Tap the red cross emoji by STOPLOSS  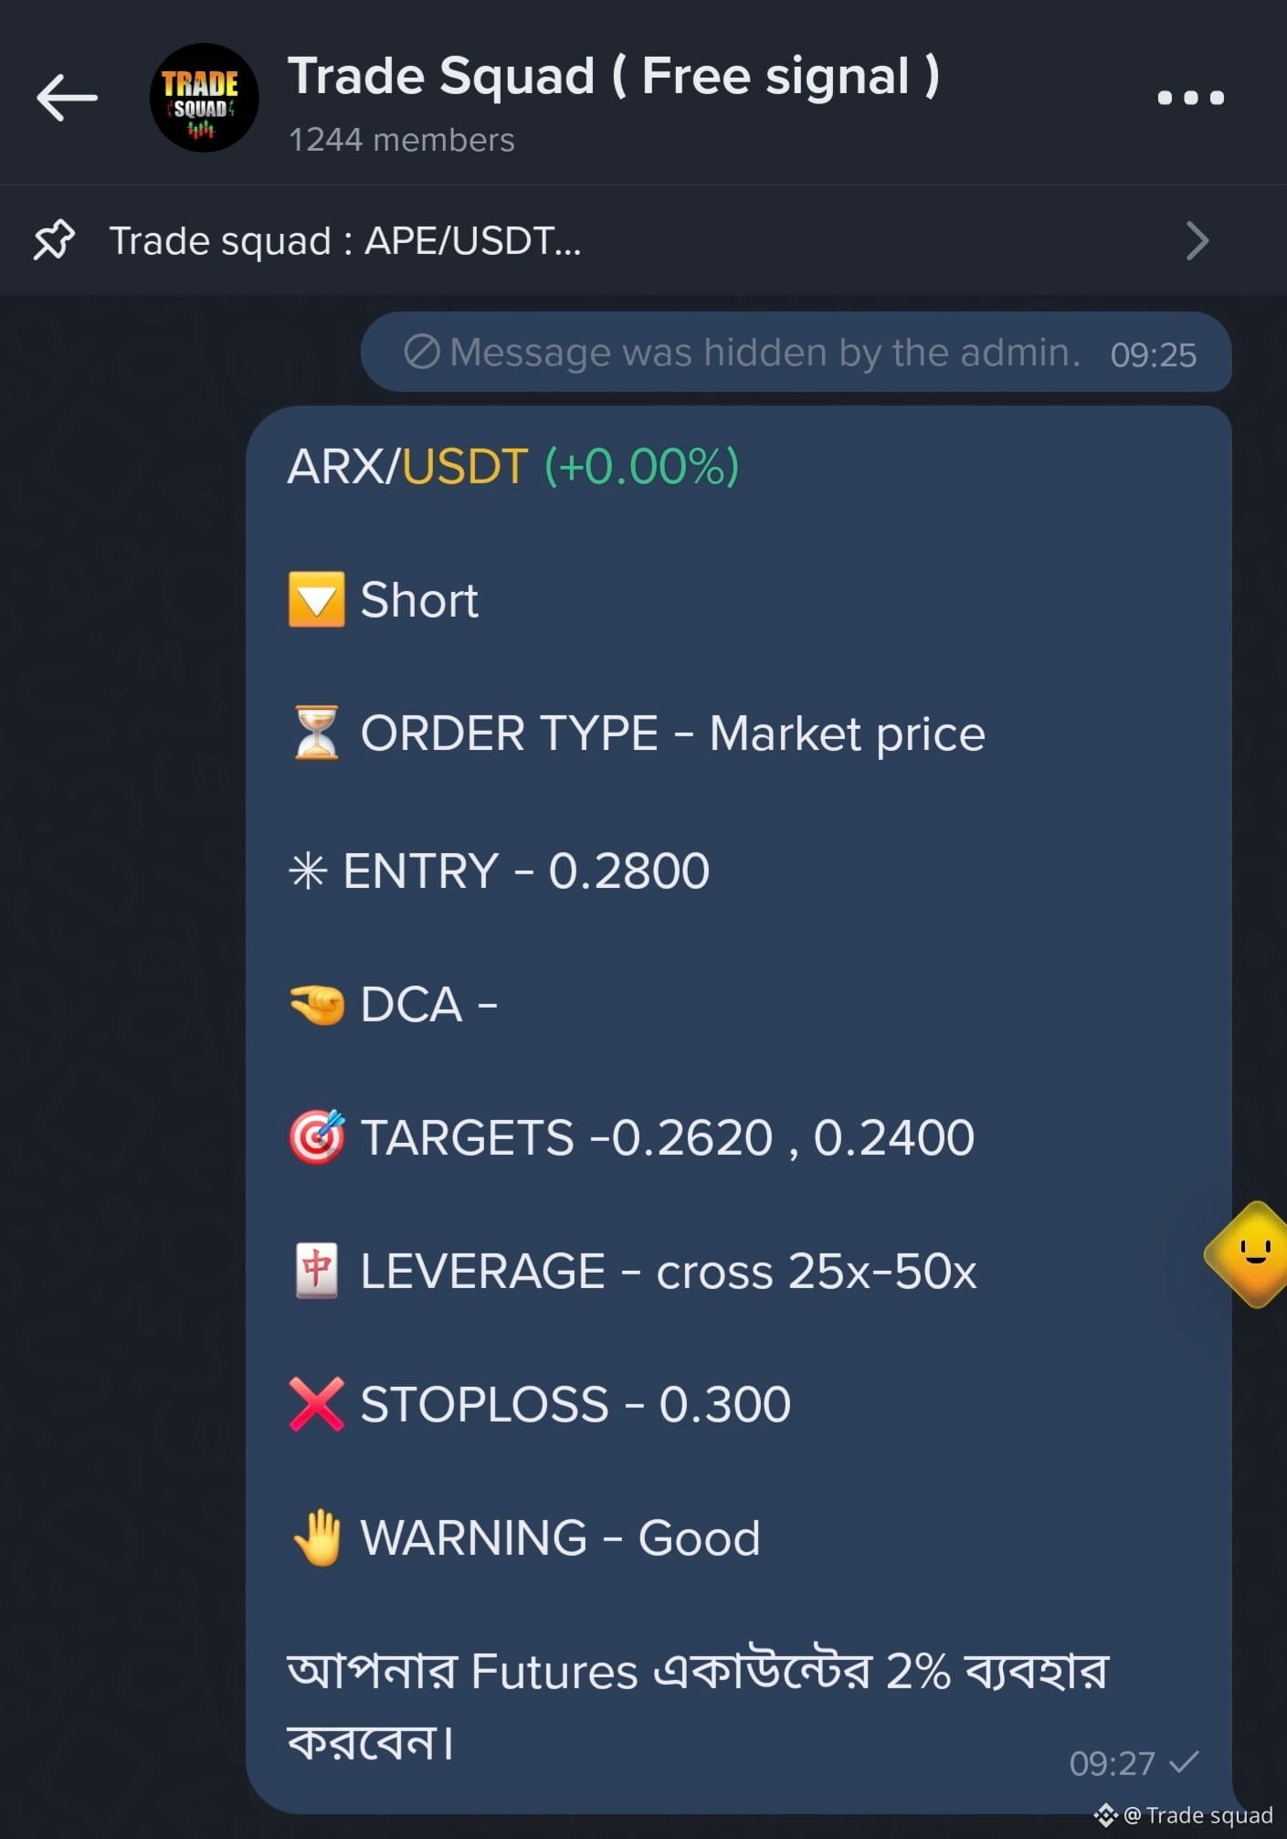click(x=316, y=1404)
